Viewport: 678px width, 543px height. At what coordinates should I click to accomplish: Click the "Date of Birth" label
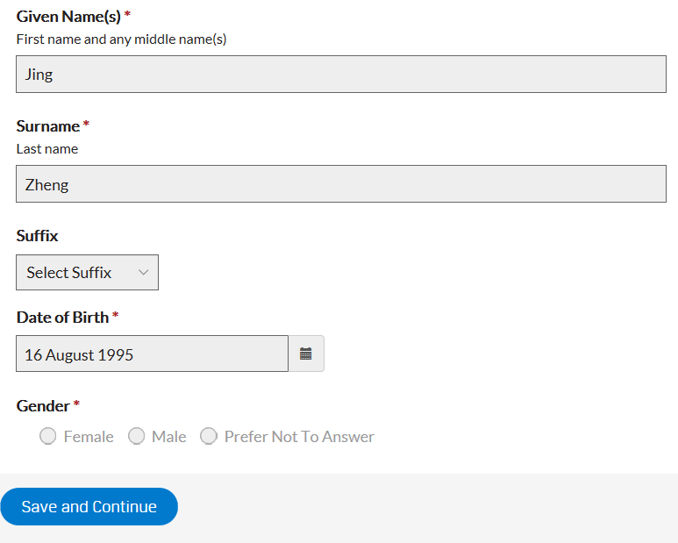[x=62, y=318]
